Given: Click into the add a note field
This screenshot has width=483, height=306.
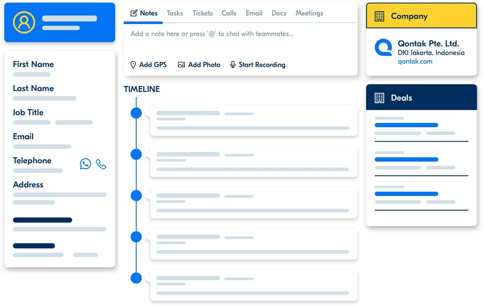Looking at the screenshot, I should click(212, 34).
